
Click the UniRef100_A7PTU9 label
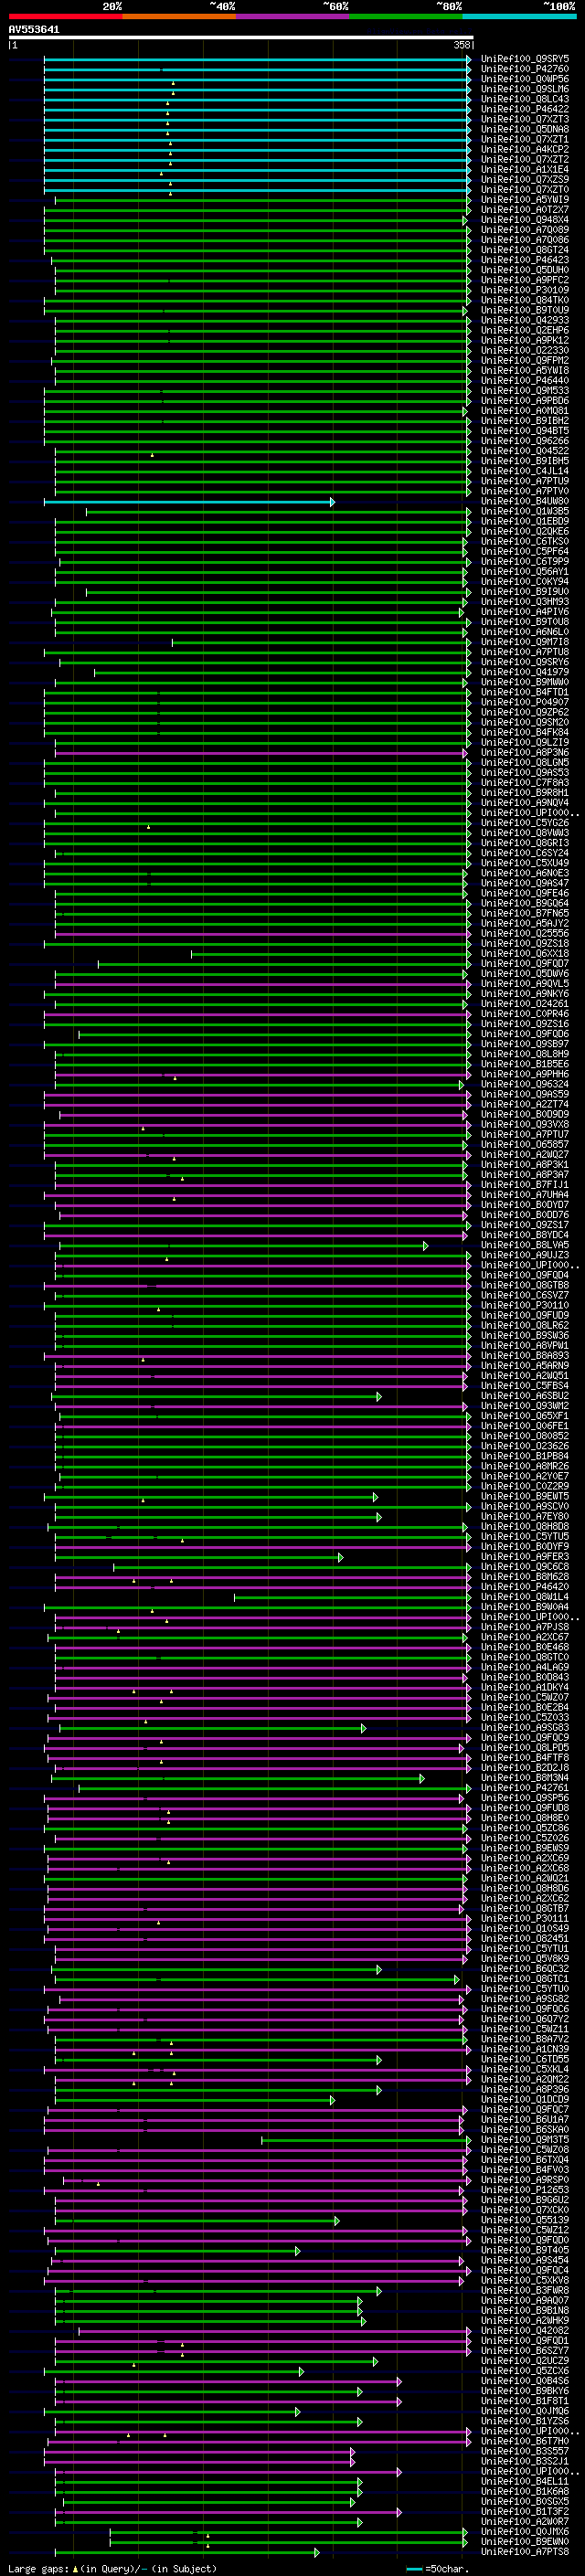pyautogui.click(x=525, y=481)
